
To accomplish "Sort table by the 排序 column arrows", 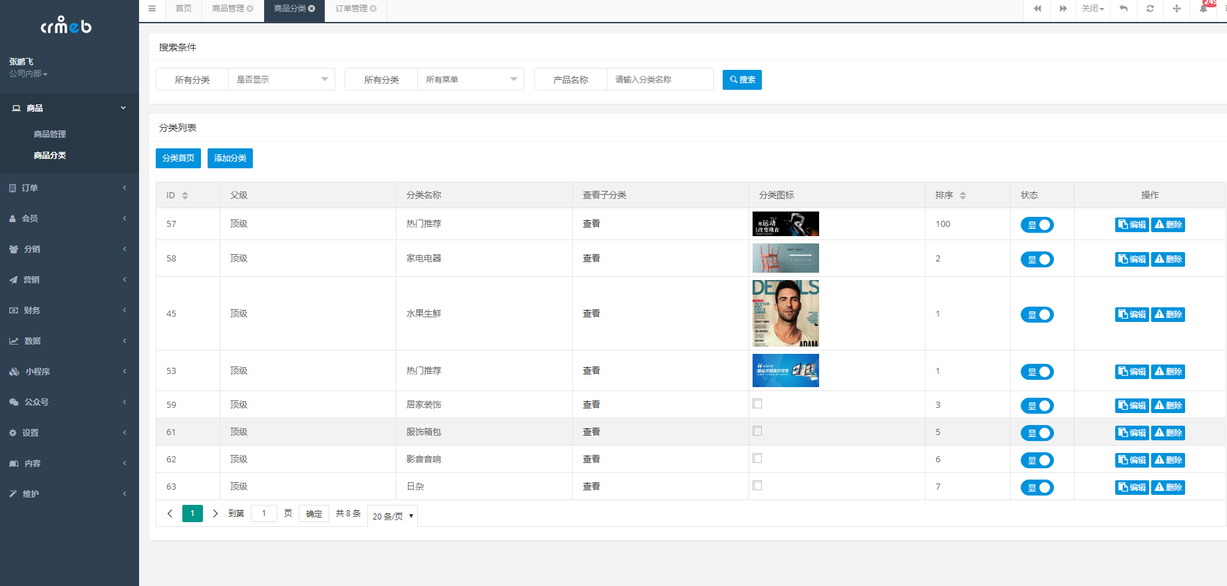I will click(x=963, y=196).
